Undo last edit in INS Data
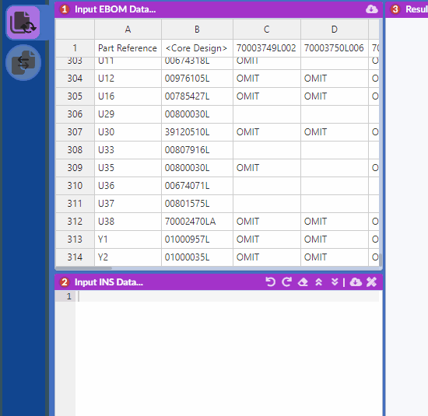428x416 pixels. (x=271, y=281)
